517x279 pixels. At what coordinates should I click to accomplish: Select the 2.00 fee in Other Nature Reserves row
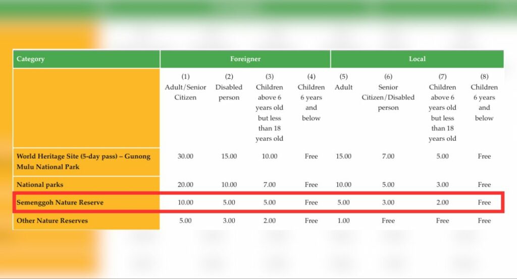click(x=270, y=220)
